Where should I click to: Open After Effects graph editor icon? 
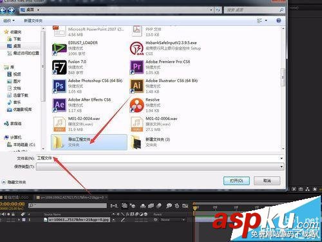(185, 206)
